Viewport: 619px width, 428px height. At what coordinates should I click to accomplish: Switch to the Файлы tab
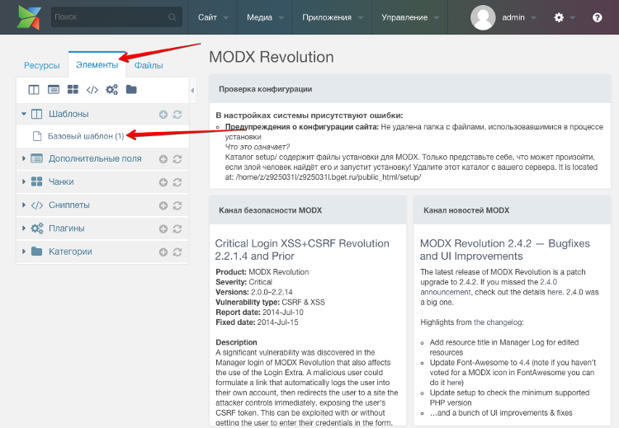click(x=149, y=65)
